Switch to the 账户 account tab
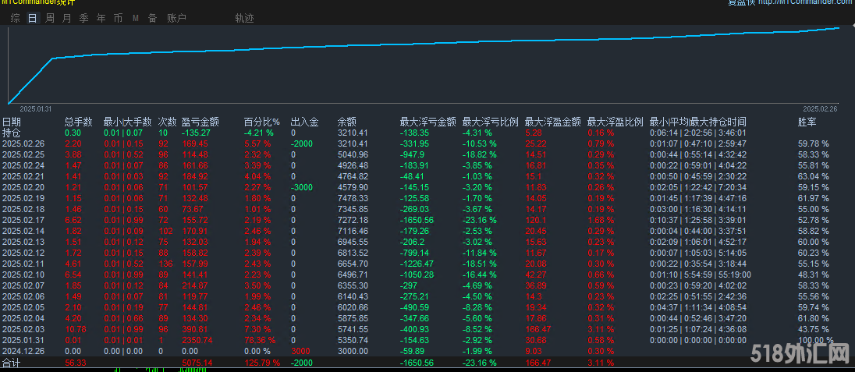The width and height of the screenshot is (855, 372). tap(176, 18)
